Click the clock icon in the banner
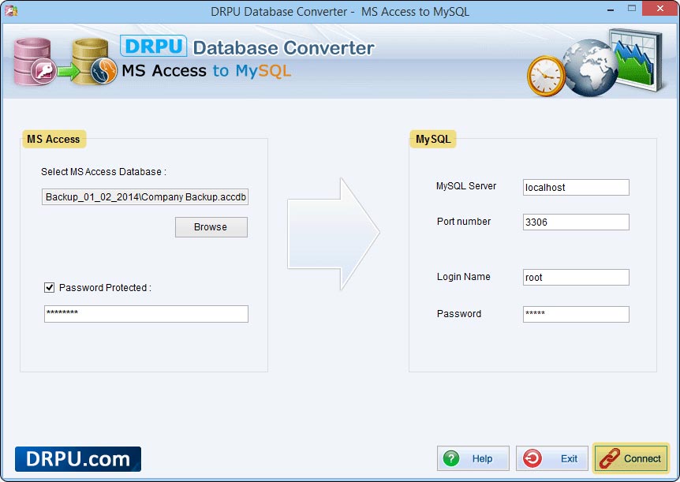Screen dimensions: 680x482 point(546,76)
